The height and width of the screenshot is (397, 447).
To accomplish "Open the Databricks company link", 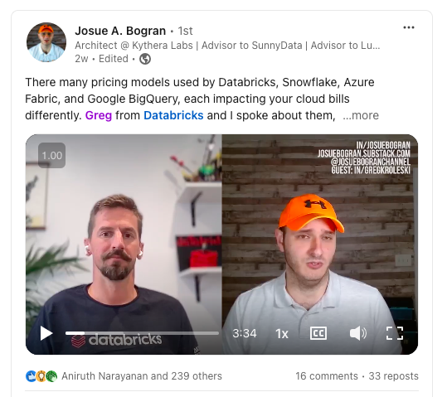I will 173,115.
